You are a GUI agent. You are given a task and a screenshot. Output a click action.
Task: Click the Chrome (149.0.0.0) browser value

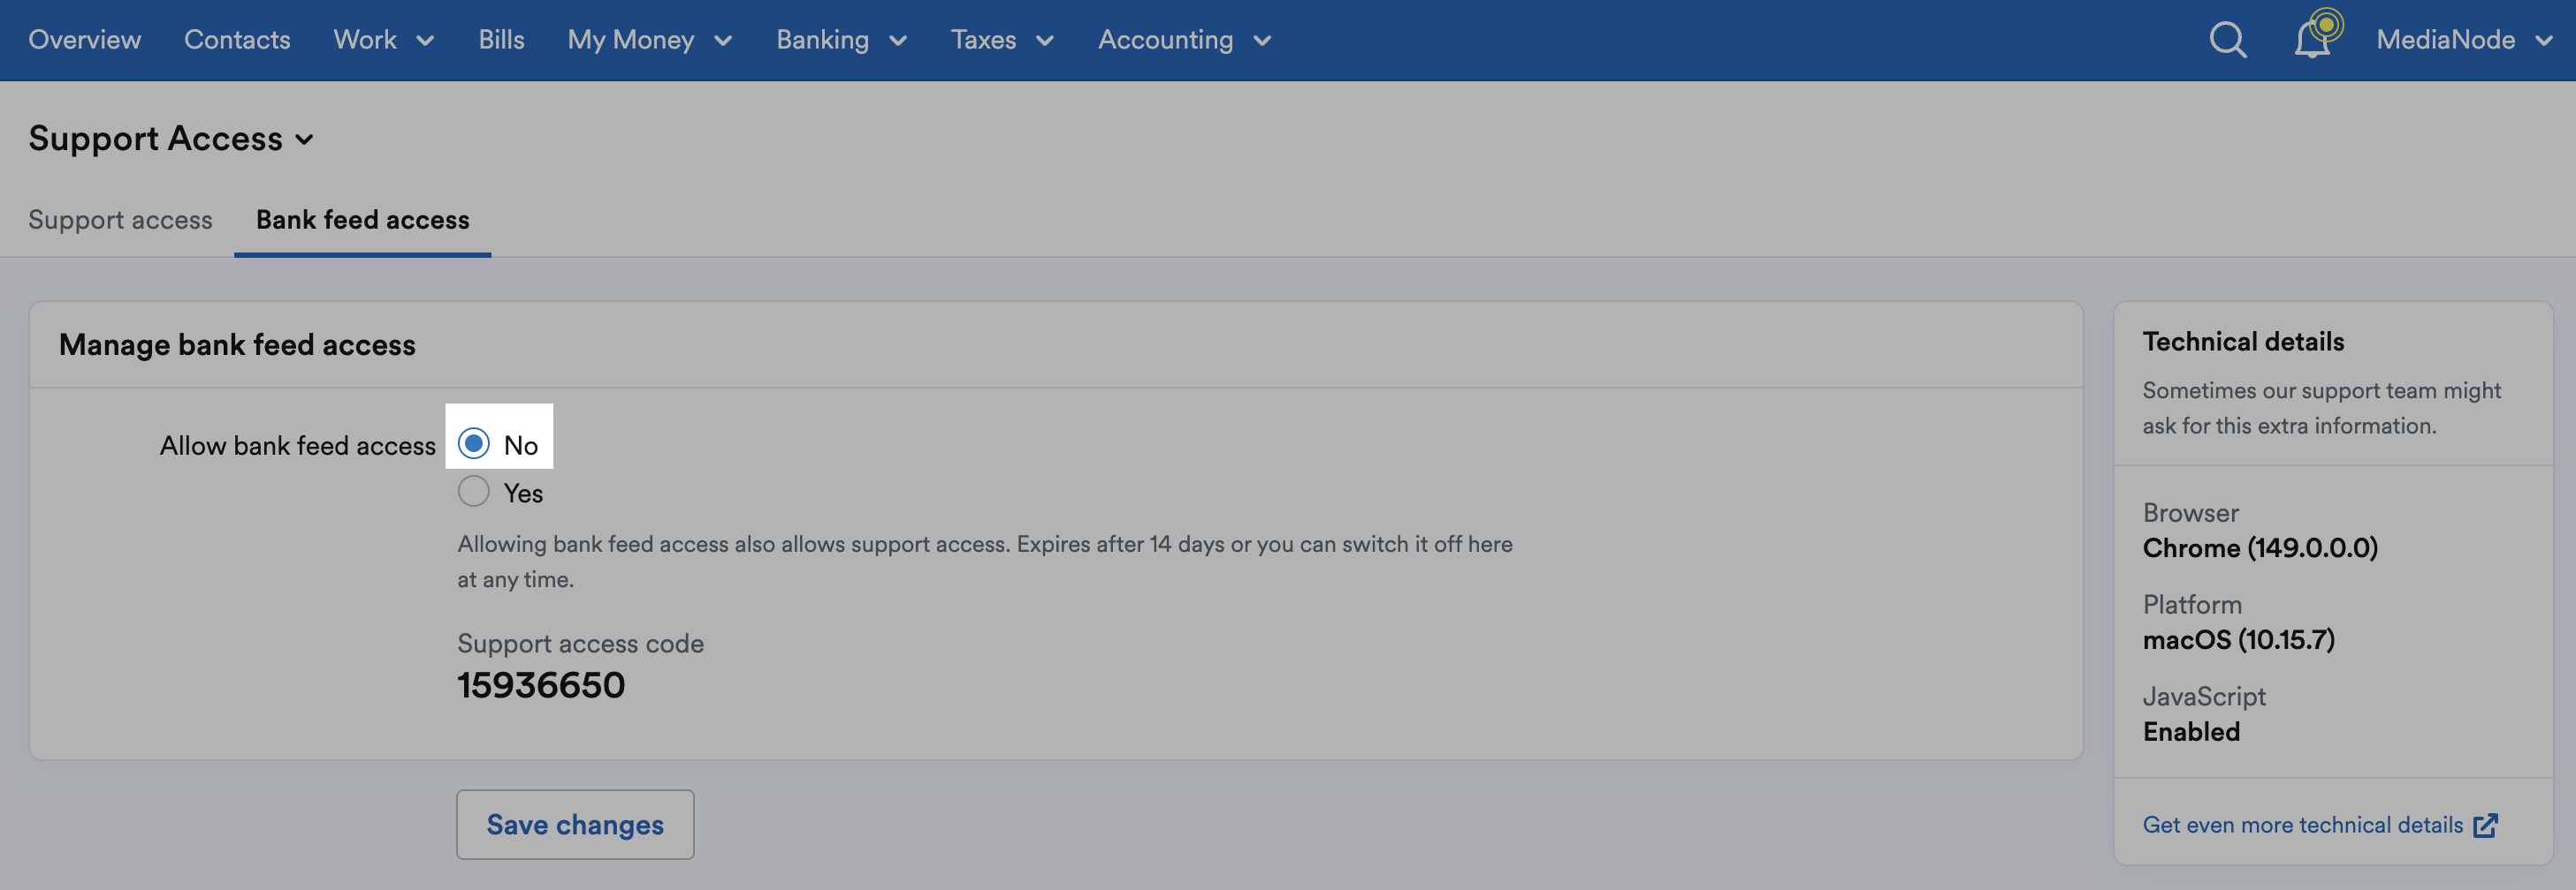(x=2260, y=547)
